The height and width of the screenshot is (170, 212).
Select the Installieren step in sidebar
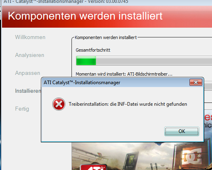click(x=28, y=91)
